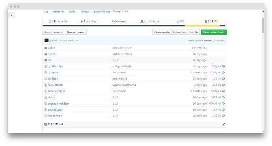Image resolution: width=272 pixels, height=146 pixels.
Task: Click the file icon beside package.json
Action: click(x=46, y=110)
